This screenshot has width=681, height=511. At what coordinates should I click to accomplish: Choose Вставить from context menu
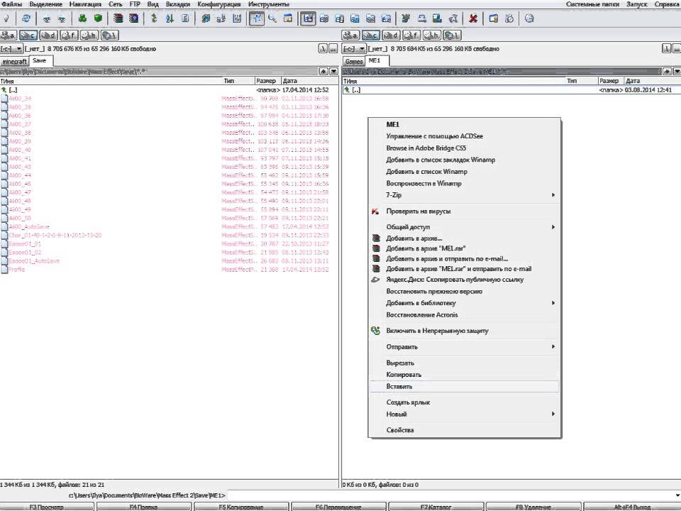465,386
